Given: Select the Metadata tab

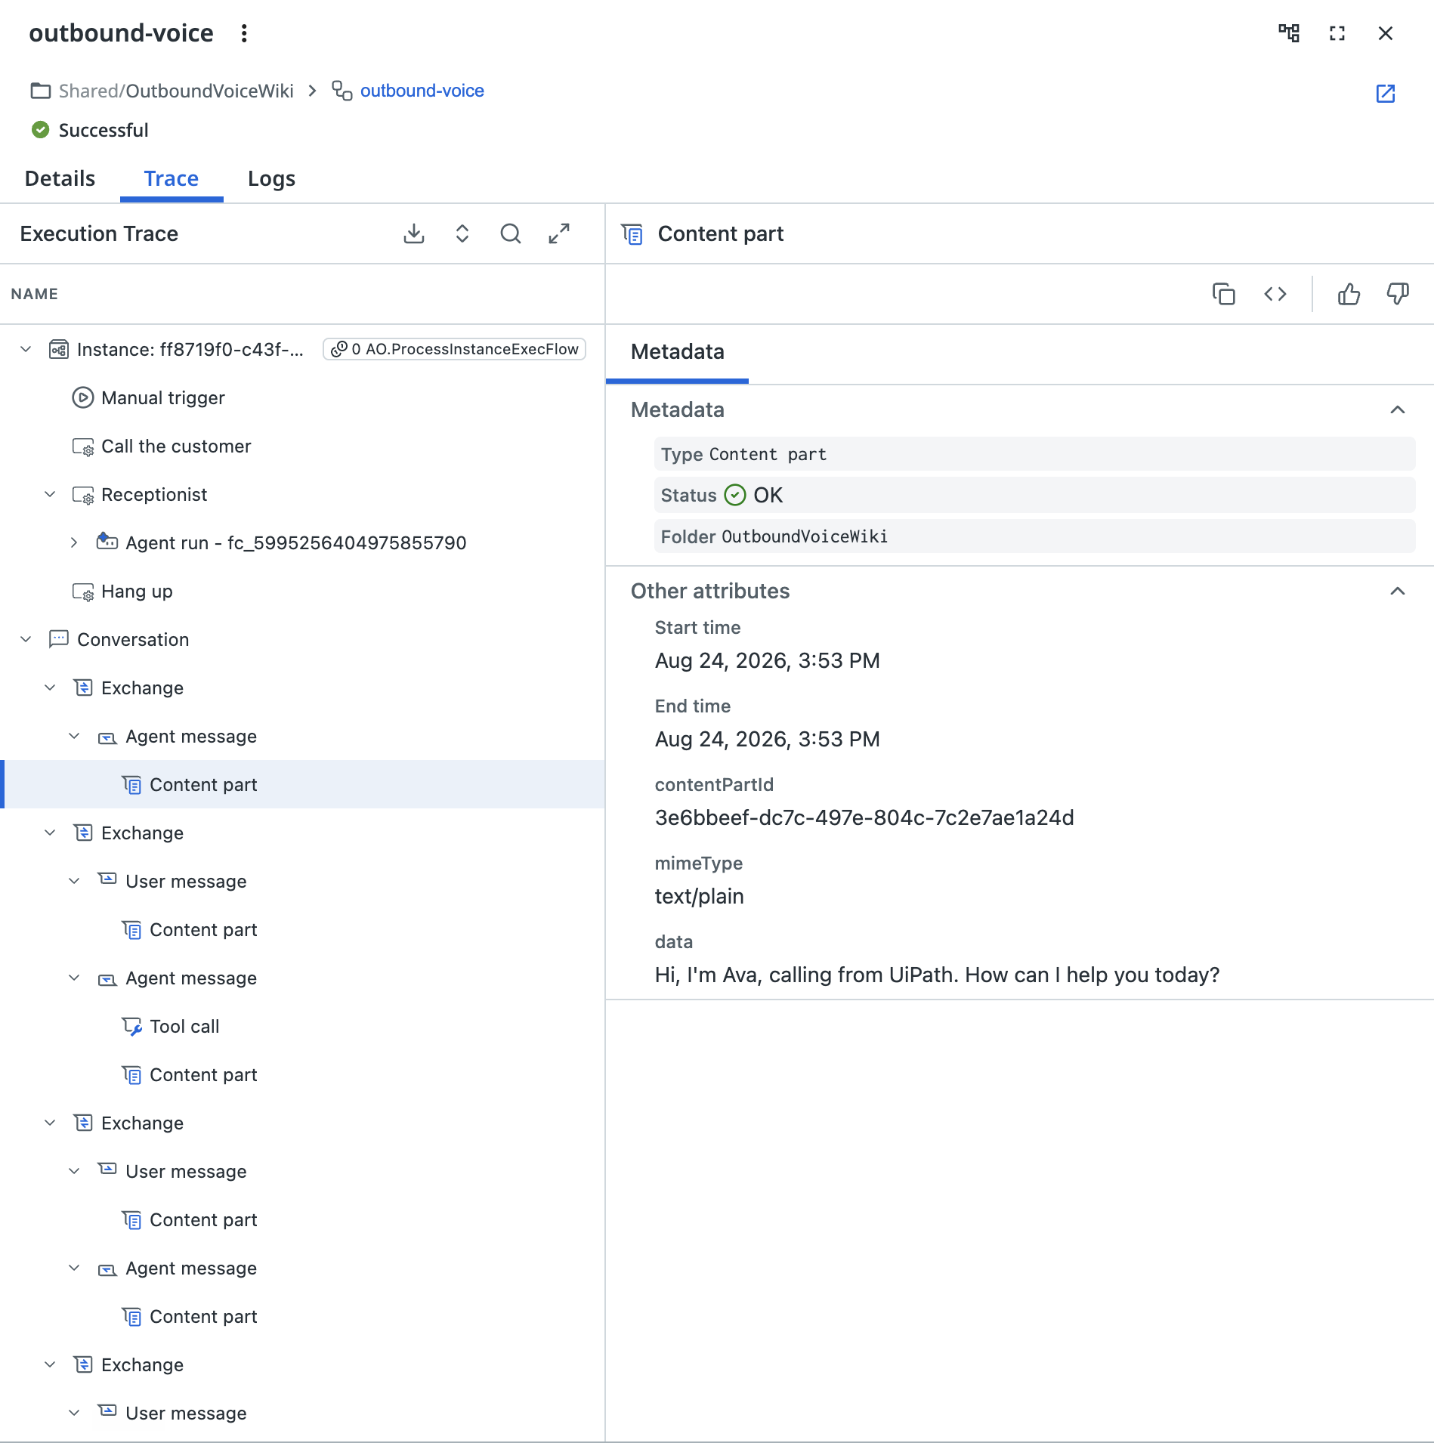Looking at the screenshot, I should coord(678,352).
